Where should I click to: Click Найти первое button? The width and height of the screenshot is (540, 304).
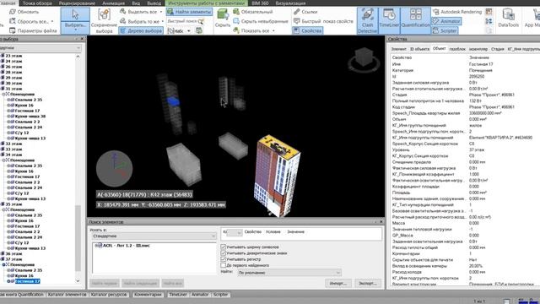[x=105, y=284]
